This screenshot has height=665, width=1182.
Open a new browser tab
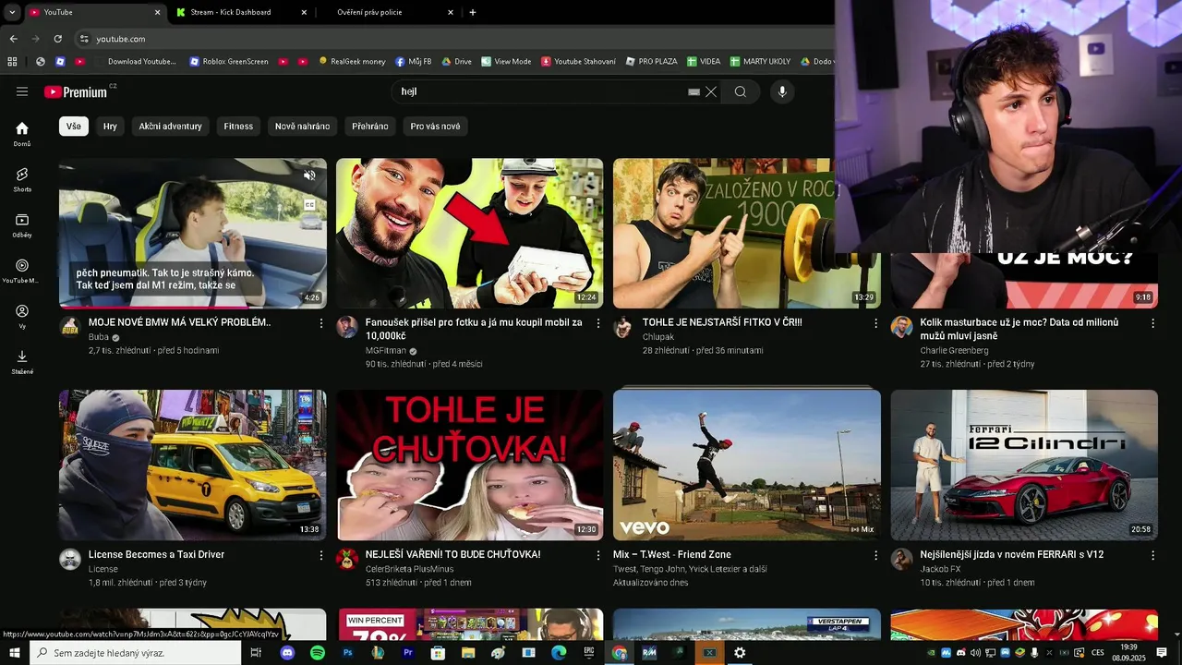point(473,12)
